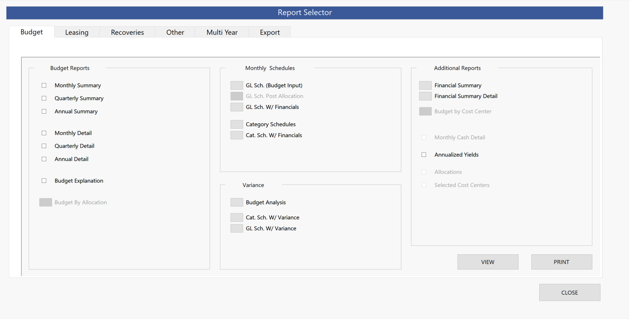Viewport: 629px width, 319px height.
Task: Check the Monthly Summary checkbox
Action: pos(44,85)
